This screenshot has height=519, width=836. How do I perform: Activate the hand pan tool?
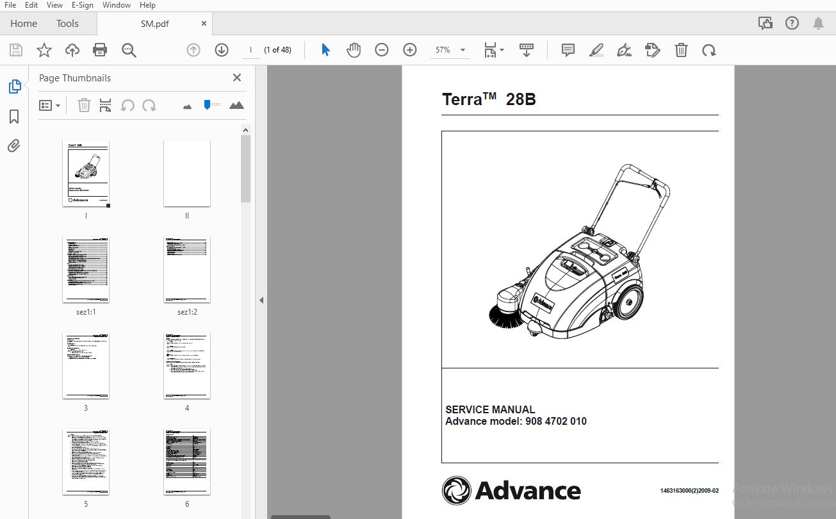pos(354,50)
